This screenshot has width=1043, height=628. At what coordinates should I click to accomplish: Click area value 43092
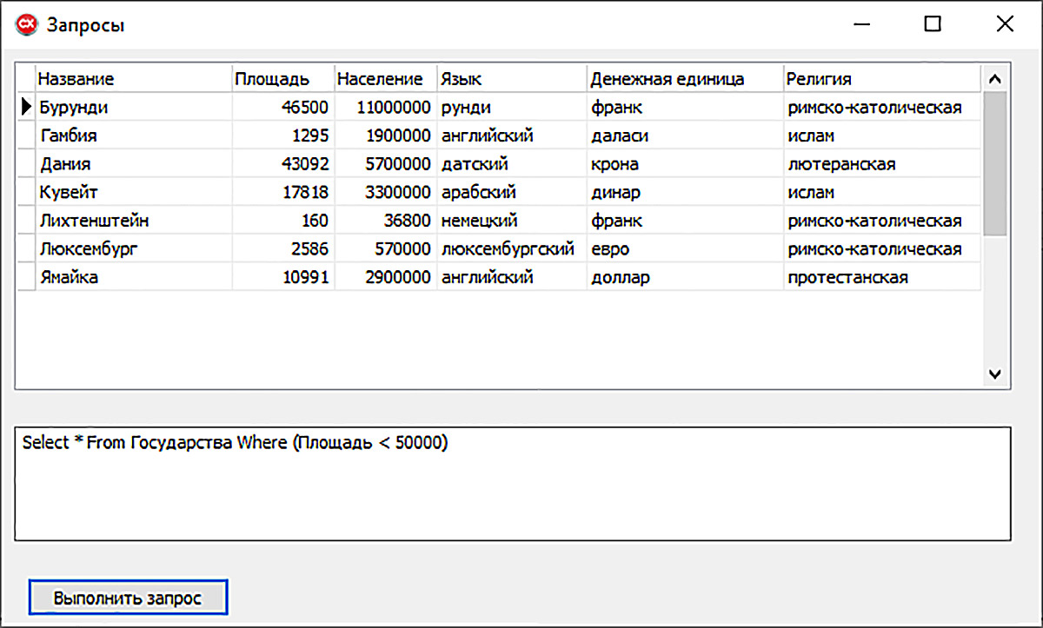tap(282, 163)
